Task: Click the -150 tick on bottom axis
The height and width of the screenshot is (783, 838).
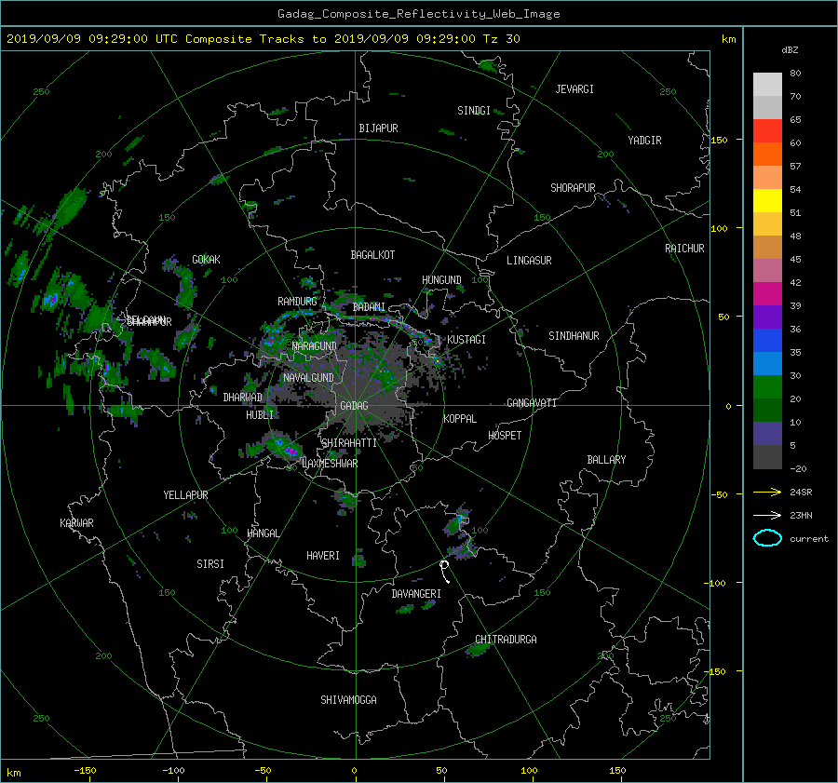Action: 85,771
